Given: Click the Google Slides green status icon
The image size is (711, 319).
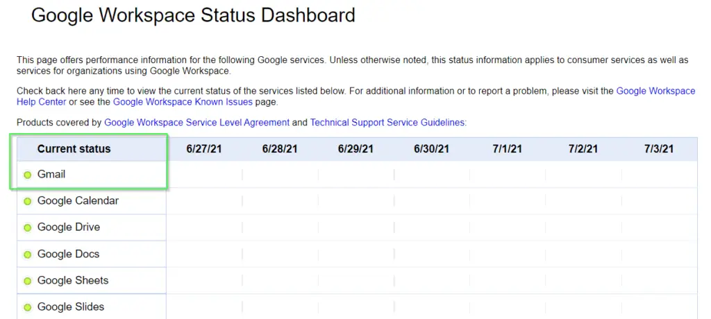Looking at the screenshot, I should click(x=28, y=308).
